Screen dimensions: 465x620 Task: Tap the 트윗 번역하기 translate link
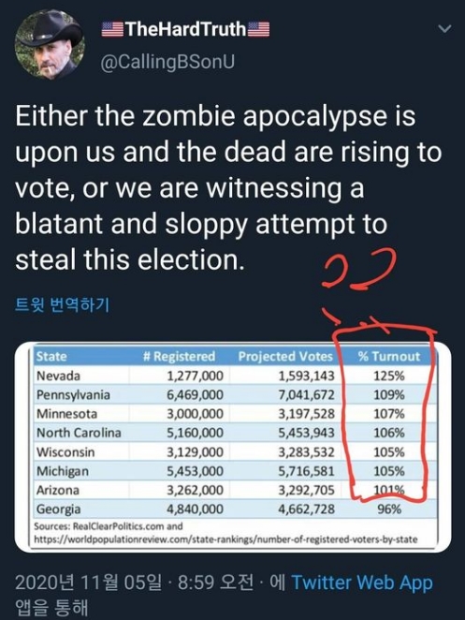point(62,304)
